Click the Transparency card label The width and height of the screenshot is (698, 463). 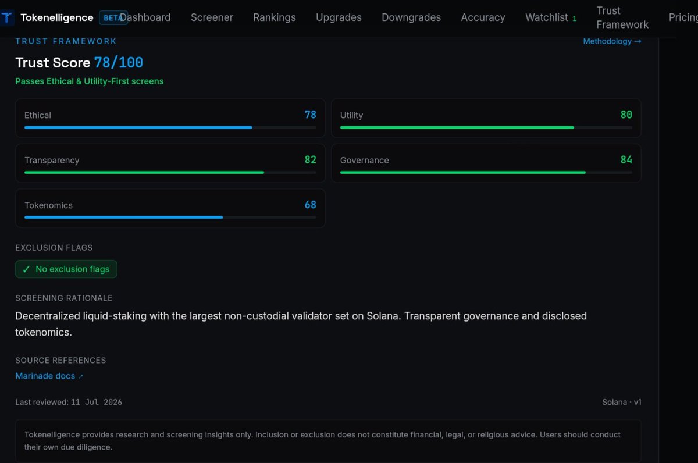(x=52, y=161)
